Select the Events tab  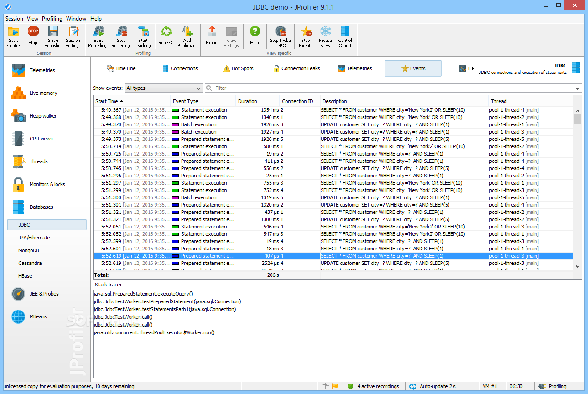click(x=413, y=68)
